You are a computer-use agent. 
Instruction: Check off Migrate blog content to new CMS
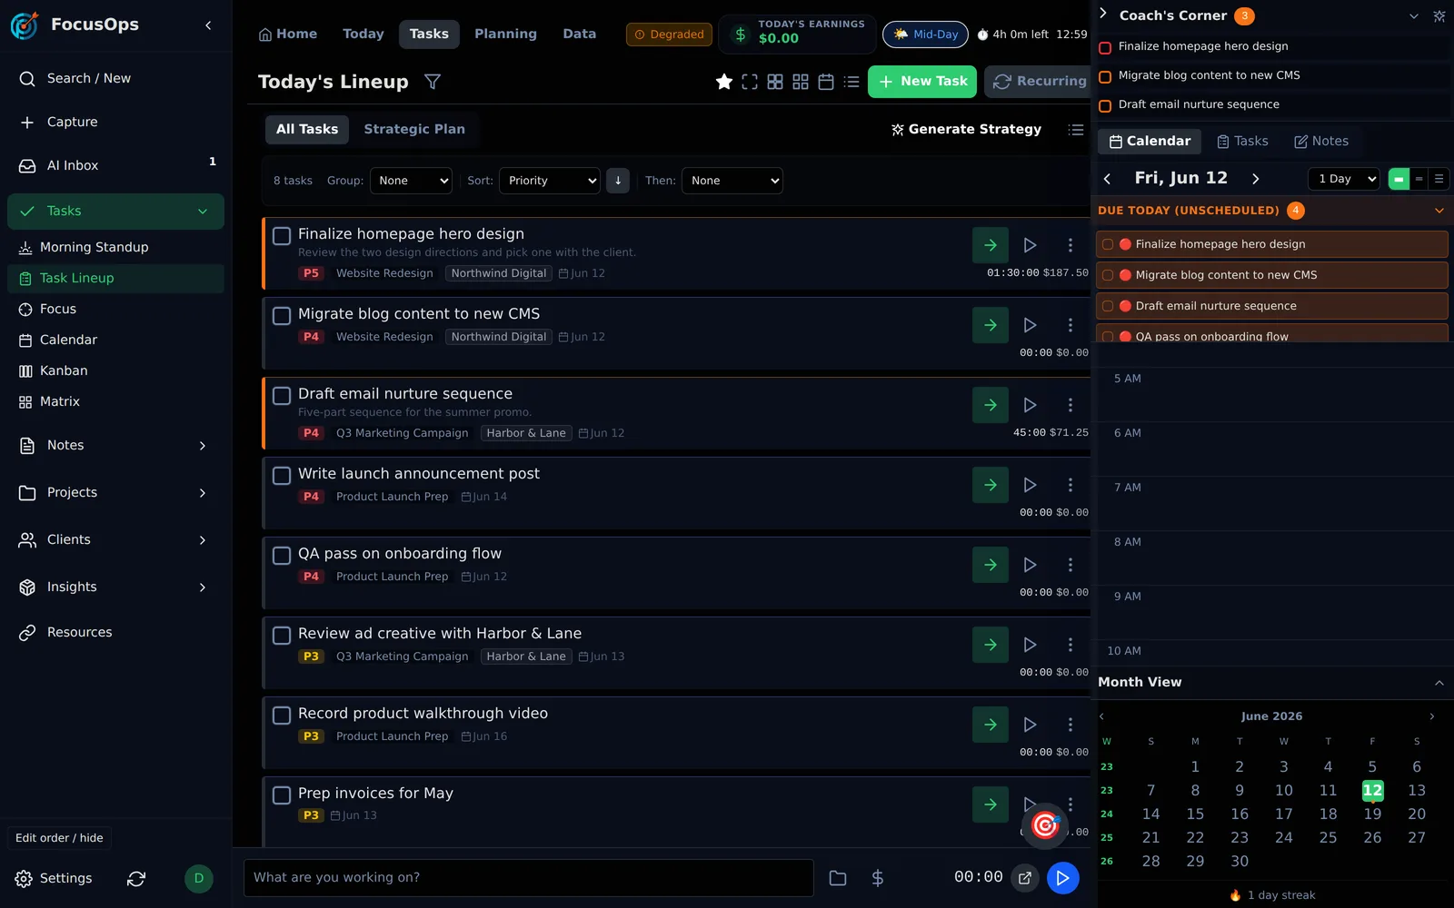point(282,316)
